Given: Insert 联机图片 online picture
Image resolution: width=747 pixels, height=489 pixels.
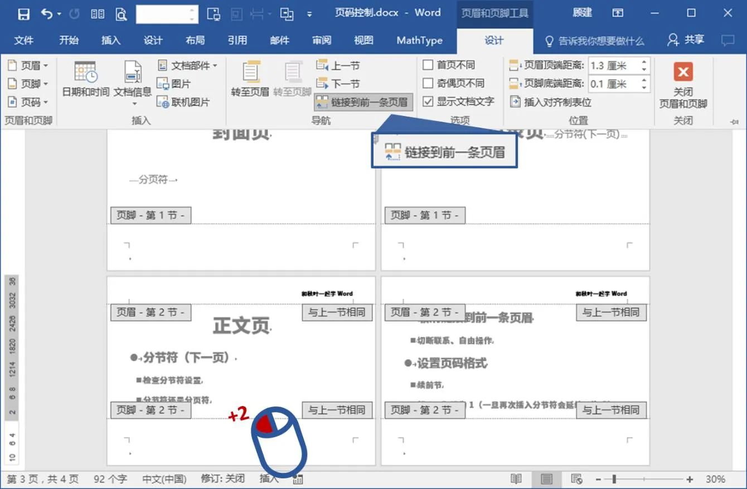Looking at the screenshot, I should coord(183,102).
